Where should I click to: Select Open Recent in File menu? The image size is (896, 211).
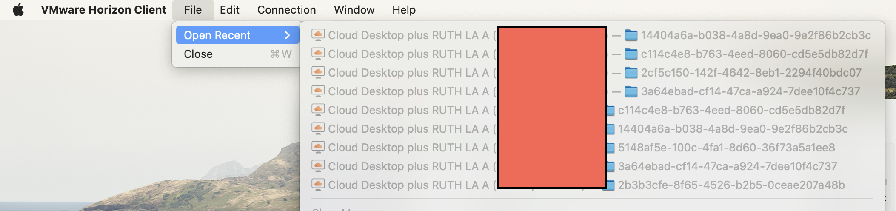pos(237,35)
